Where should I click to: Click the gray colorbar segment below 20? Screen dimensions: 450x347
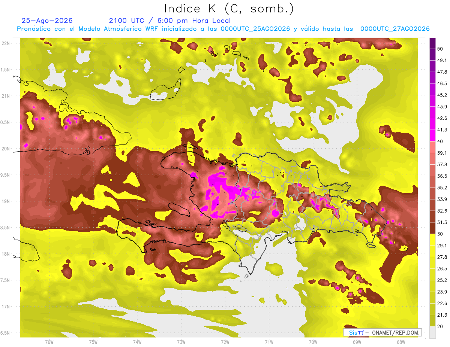[432, 332]
